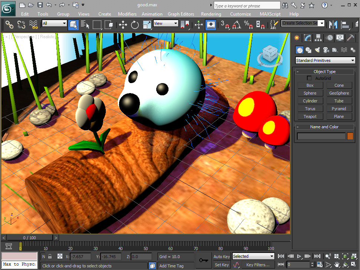Click the Mirror tool icon
This screenshot has width=360, height=270.
(x=333, y=24)
